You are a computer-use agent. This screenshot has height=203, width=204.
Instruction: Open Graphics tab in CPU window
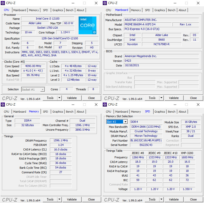(x=58, y=10)
